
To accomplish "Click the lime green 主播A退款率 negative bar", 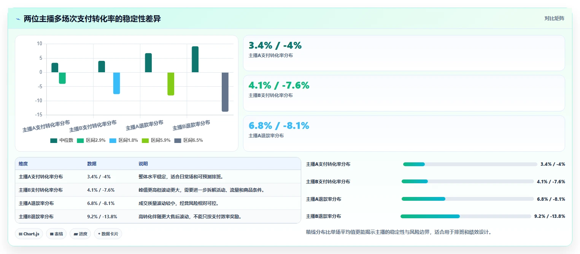I will coord(171,84).
